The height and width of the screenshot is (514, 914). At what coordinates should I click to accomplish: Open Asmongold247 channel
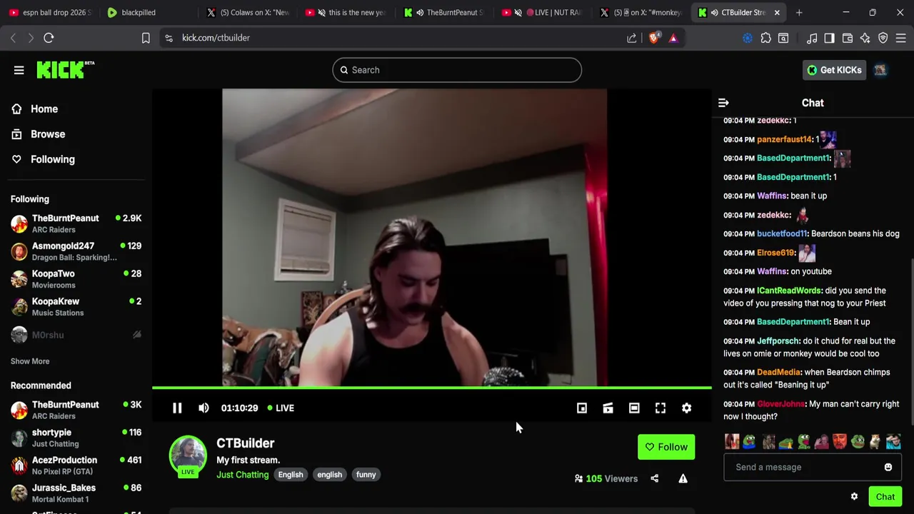pyautogui.click(x=76, y=251)
